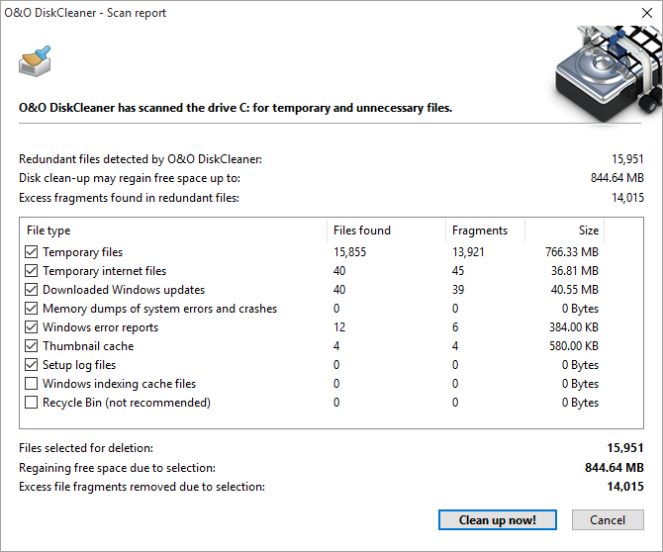Sort by Files found column header
The image size is (663, 552).
pyautogui.click(x=387, y=230)
